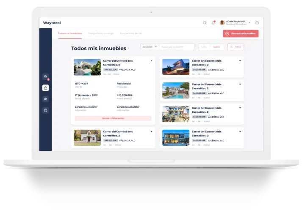Collapse the expanded first property card

coord(151,61)
